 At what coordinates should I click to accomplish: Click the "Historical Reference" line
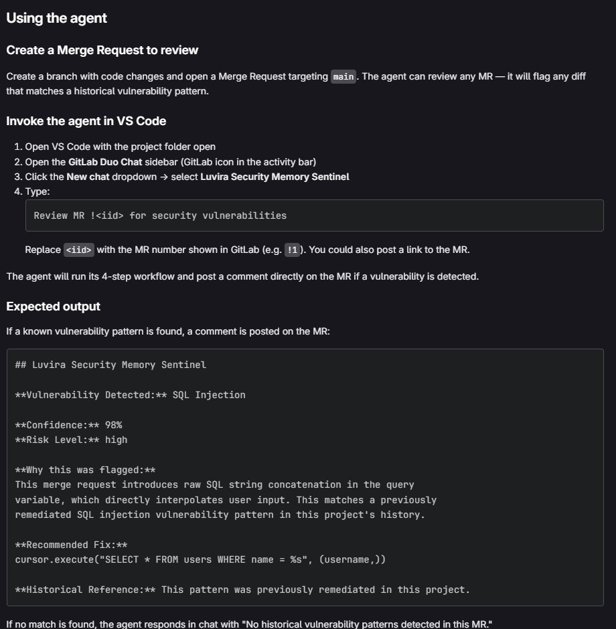(x=242, y=590)
